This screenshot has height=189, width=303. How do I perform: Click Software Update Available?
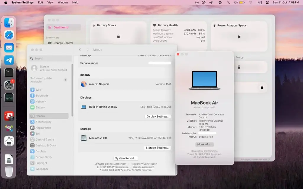(x=49, y=80)
